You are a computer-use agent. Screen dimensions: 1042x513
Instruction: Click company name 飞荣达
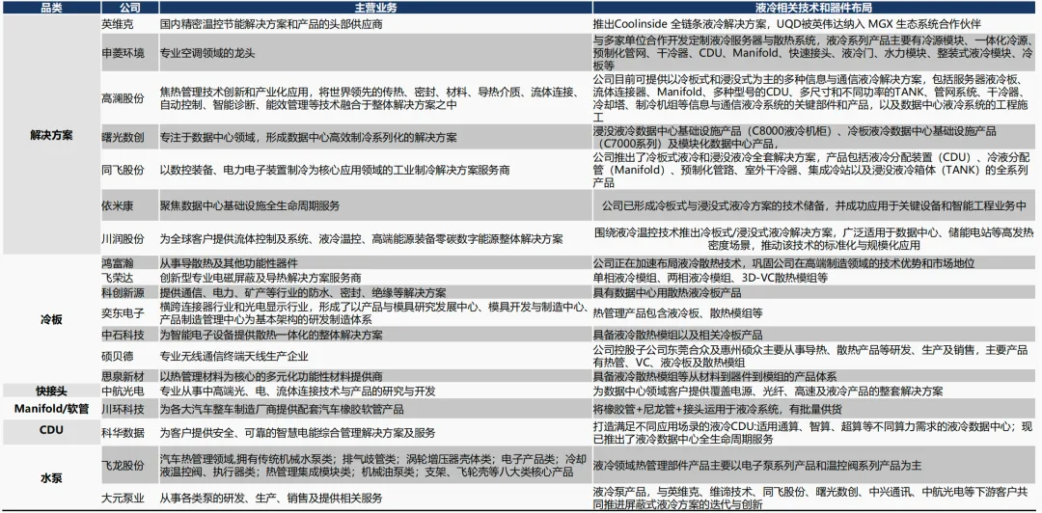[118, 278]
